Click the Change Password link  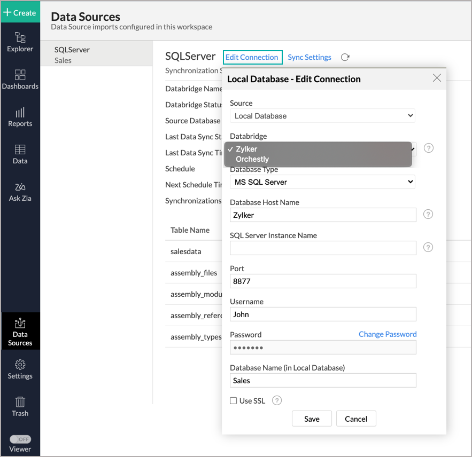point(387,334)
